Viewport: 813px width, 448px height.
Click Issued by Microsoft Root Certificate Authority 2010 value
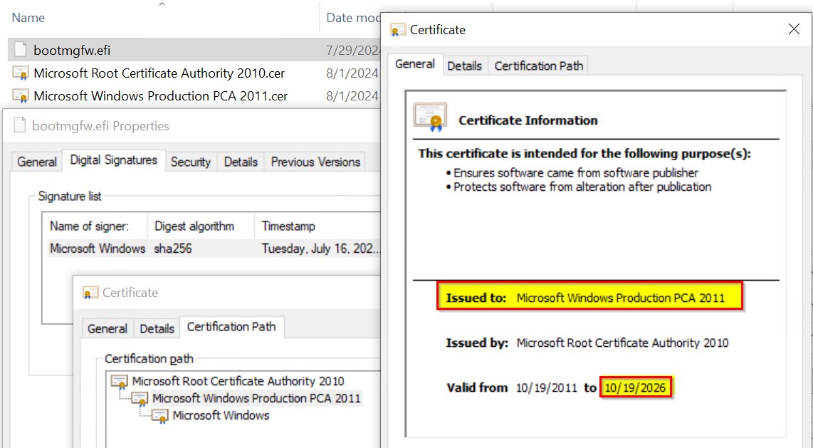tap(622, 343)
